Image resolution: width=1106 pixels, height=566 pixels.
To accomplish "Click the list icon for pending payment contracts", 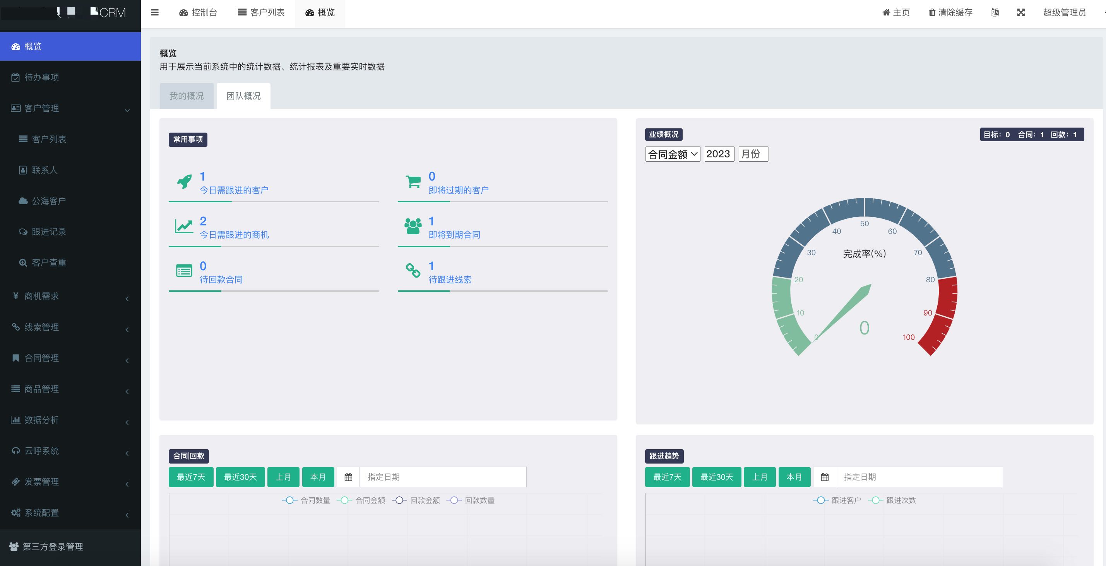I will (184, 271).
